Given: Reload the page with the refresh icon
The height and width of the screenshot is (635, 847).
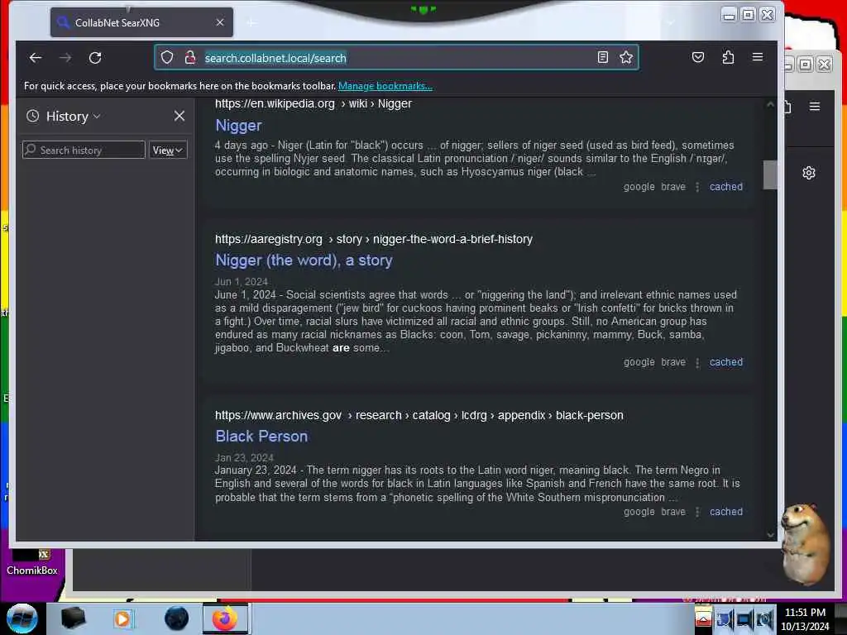Looking at the screenshot, I should [x=95, y=58].
